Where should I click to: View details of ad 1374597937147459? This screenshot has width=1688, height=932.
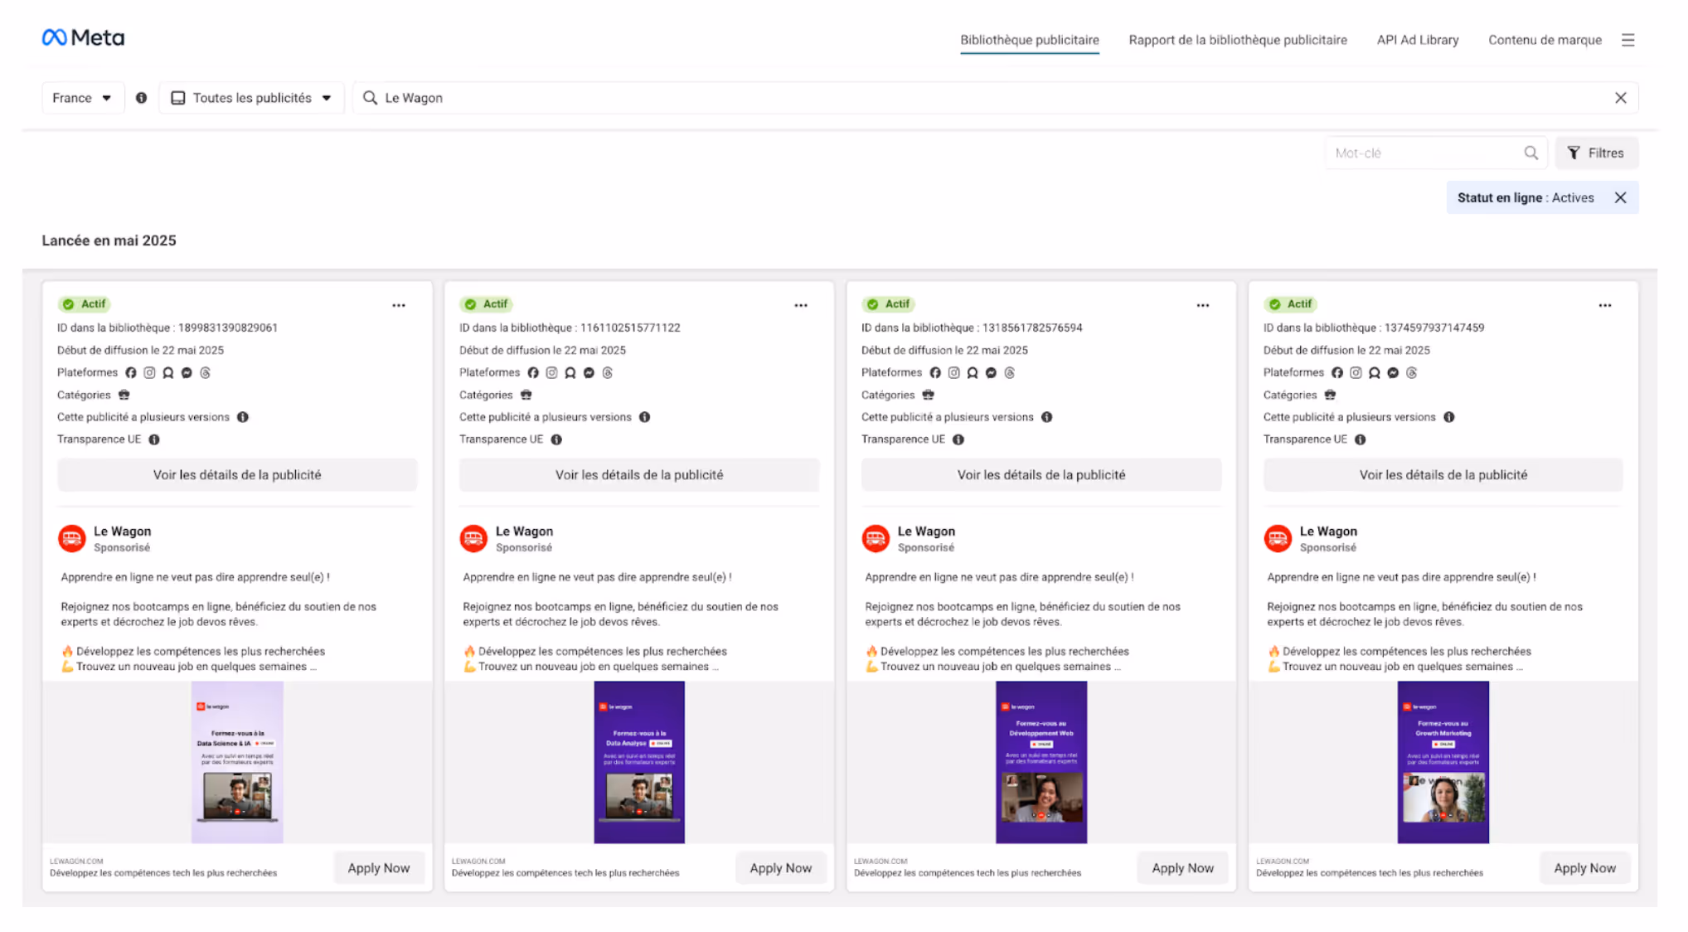(1443, 475)
